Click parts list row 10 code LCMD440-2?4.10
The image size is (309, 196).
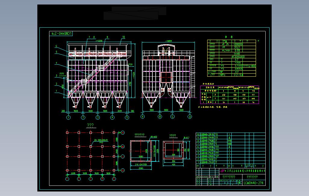tap(207, 134)
